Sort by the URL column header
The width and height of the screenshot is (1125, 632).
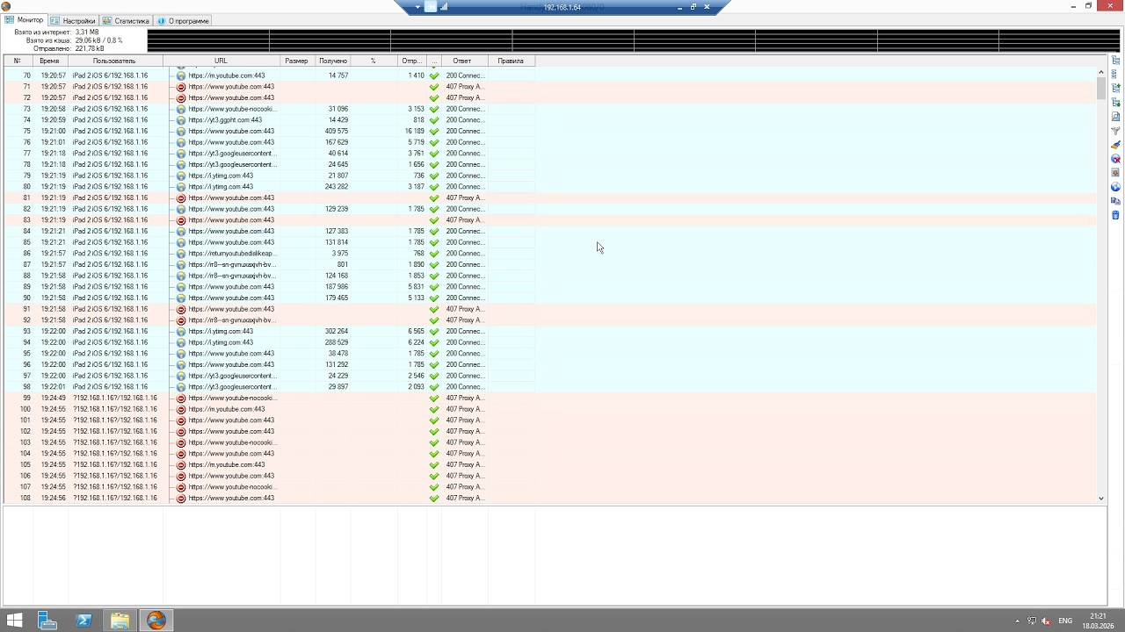221,61
